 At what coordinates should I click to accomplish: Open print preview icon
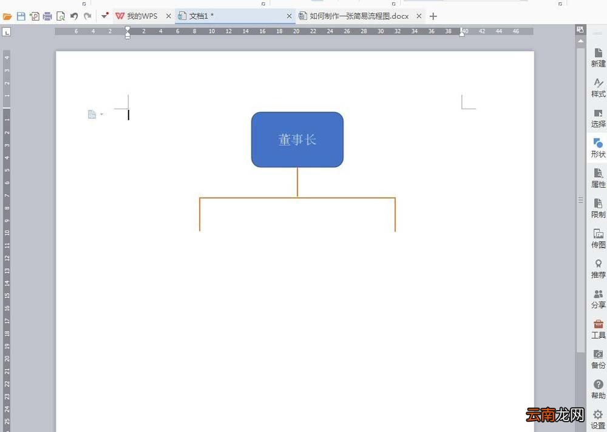click(x=60, y=16)
